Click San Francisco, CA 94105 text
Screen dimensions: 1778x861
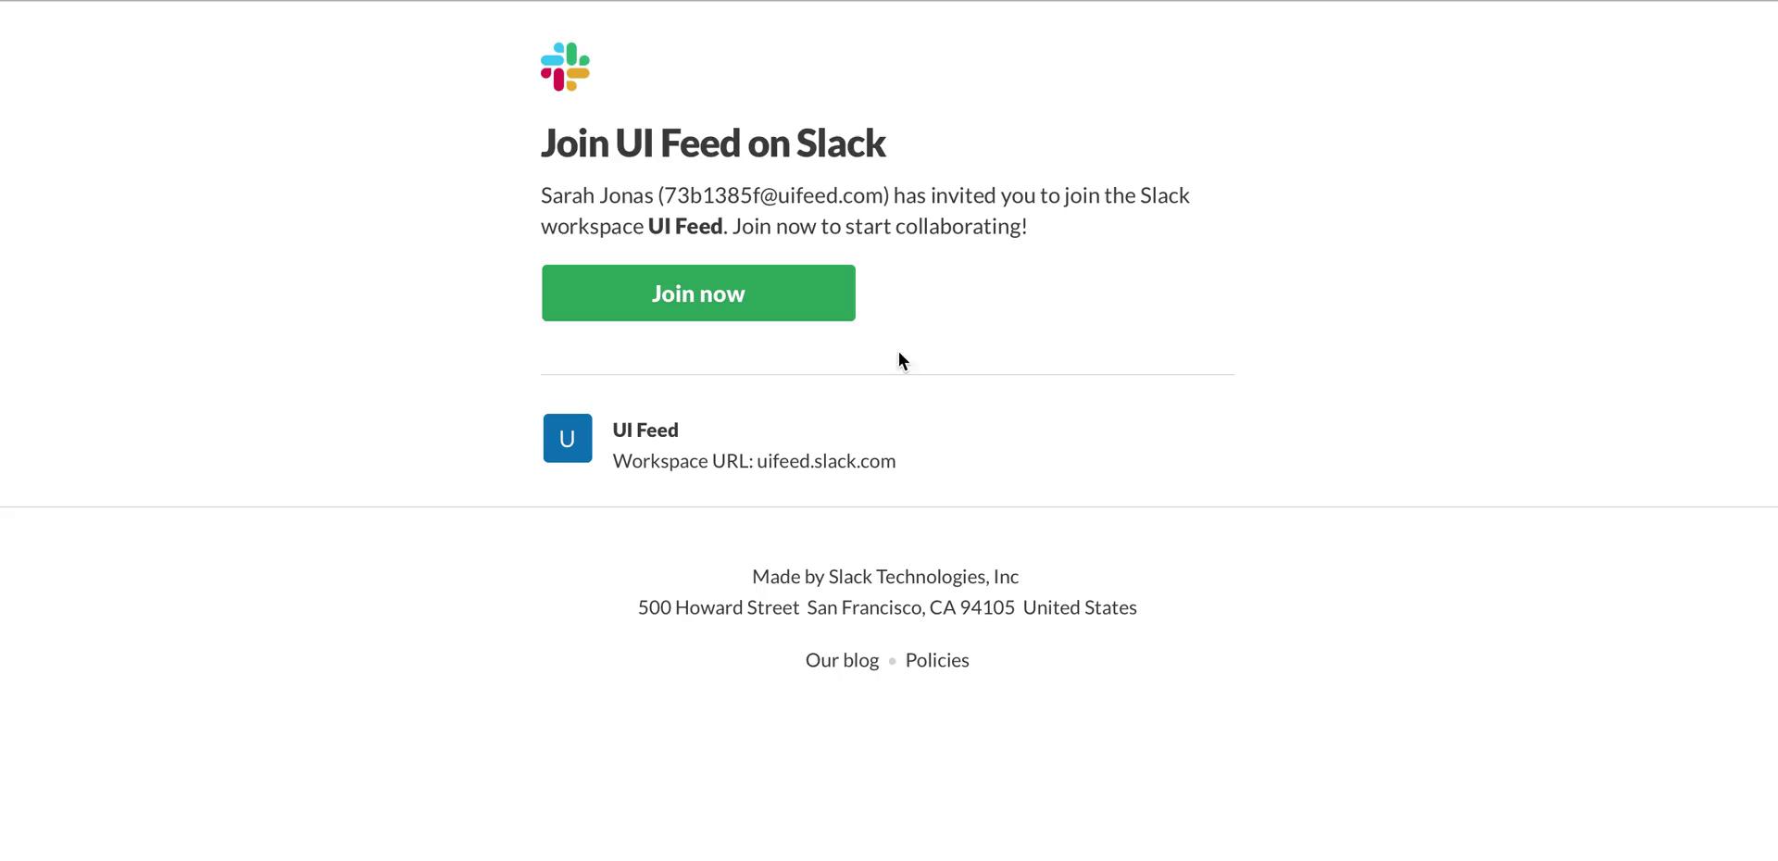(x=910, y=607)
